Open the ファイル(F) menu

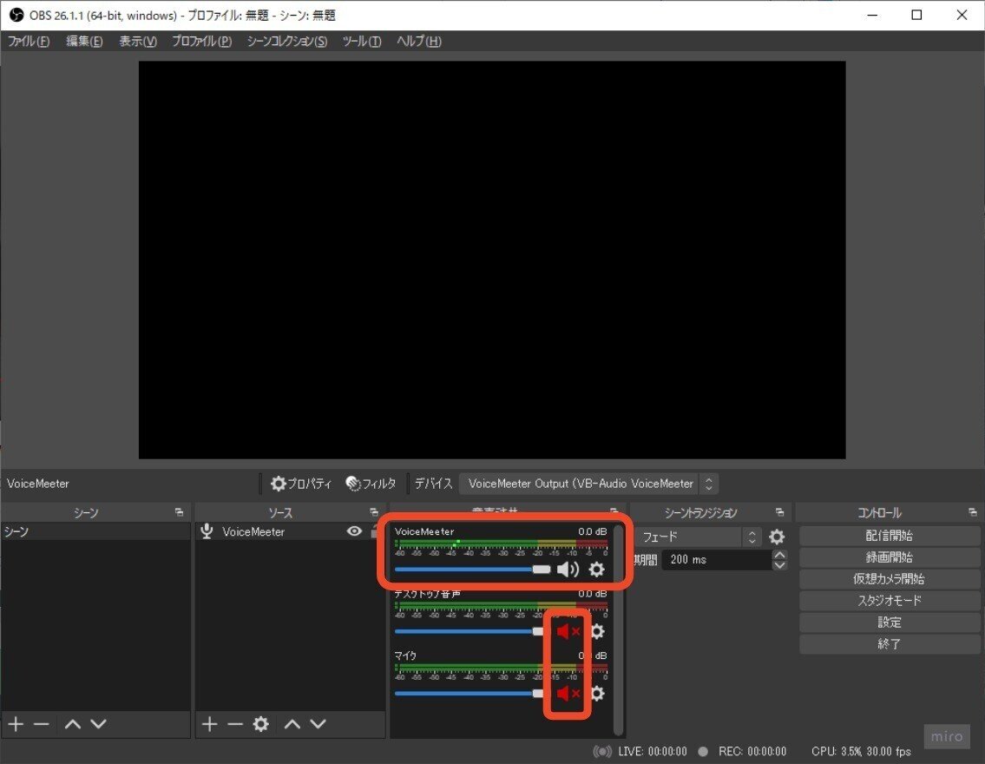click(x=29, y=42)
